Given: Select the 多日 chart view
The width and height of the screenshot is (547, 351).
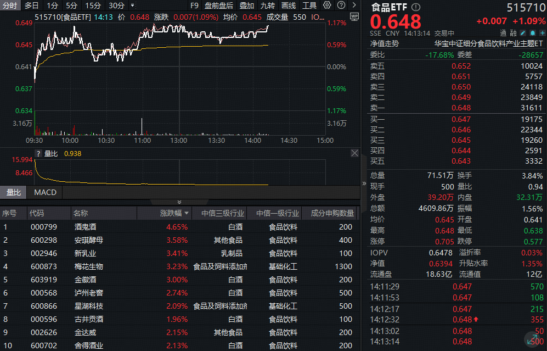Looking at the screenshot, I should pos(30,5).
